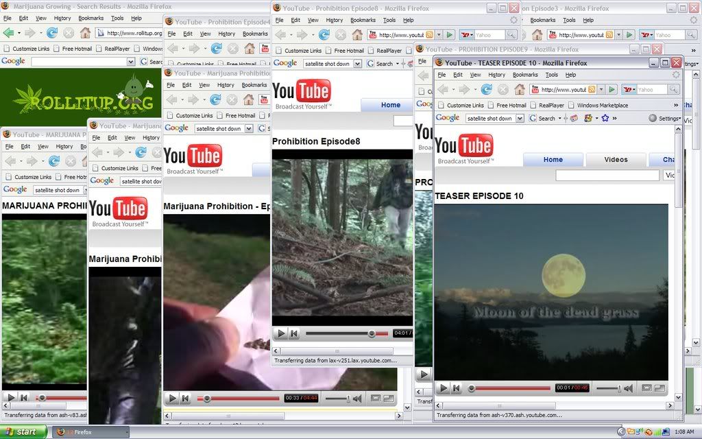Click Stop icon in the TEASER EPISODE 10 window
Image resolution: width=702 pixels, height=439 pixels.
click(503, 90)
